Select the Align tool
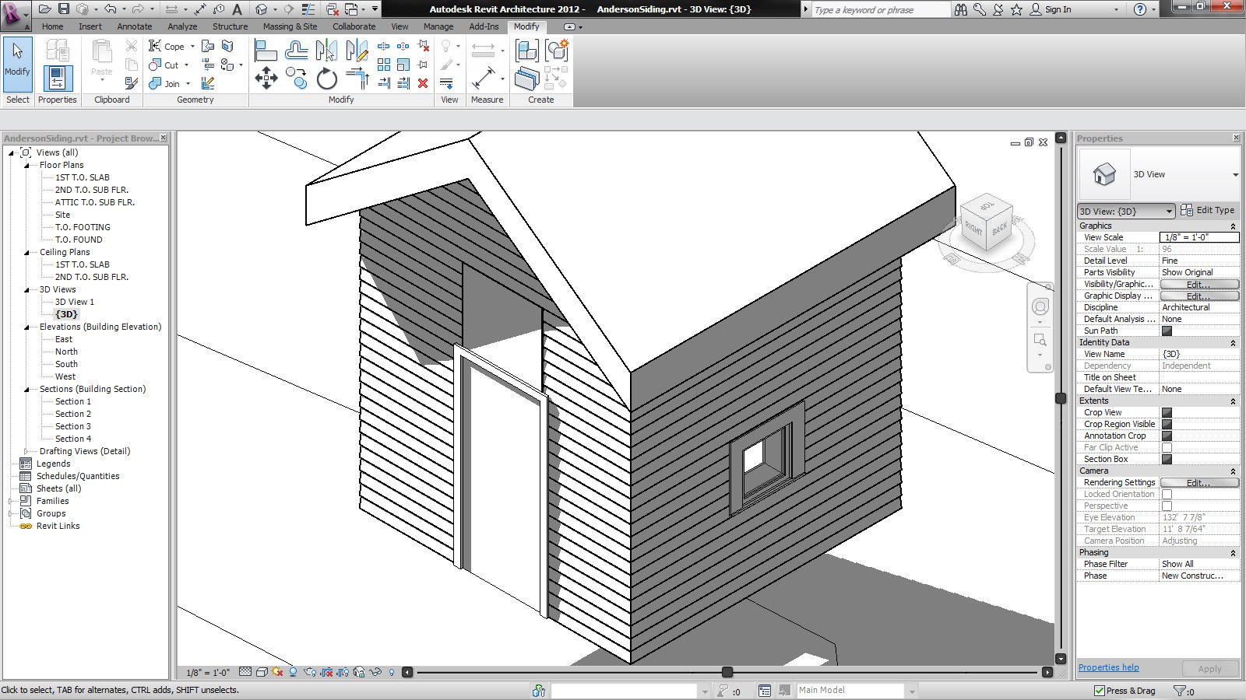Screen dimensions: 1246x700 pyautogui.click(x=266, y=51)
